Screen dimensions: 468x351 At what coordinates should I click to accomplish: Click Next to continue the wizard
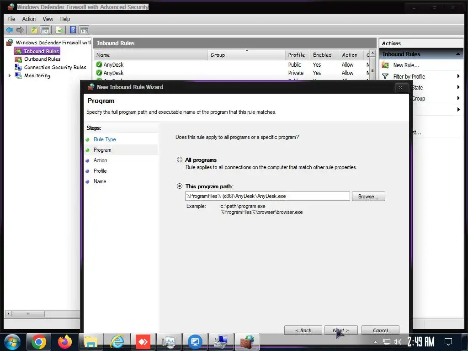click(x=341, y=330)
